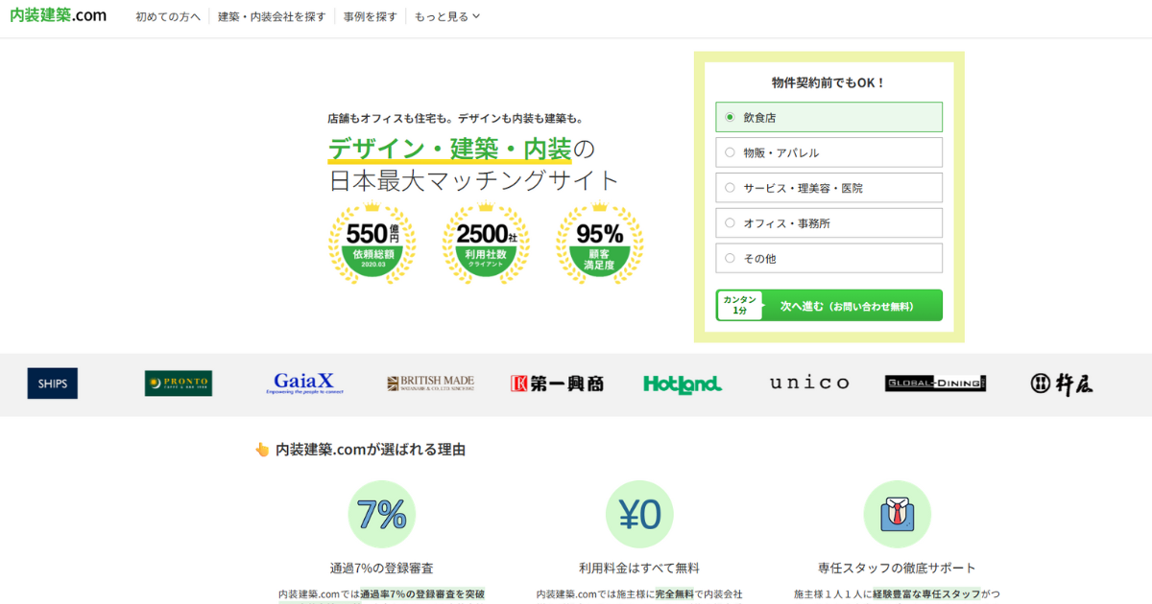Open the 初めての方へ menu item
Viewport: 1152px width, 604px height.
point(168,17)
